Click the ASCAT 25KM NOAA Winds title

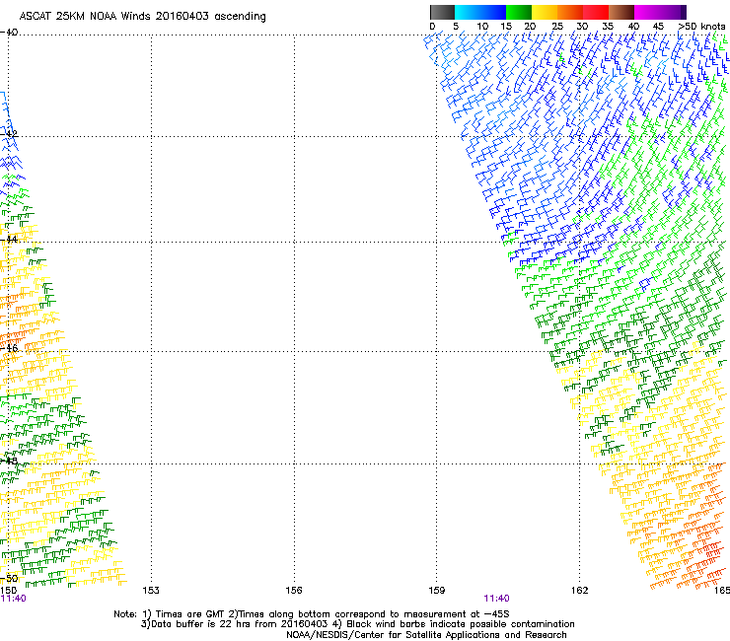tap(142, 17)
